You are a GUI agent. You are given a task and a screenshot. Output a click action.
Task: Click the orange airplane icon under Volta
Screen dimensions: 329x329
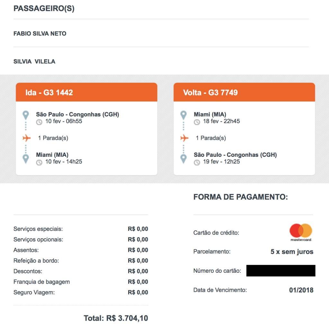click(x=184, y=138)
